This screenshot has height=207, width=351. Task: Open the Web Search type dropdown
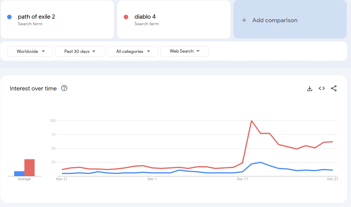(185, 51)
